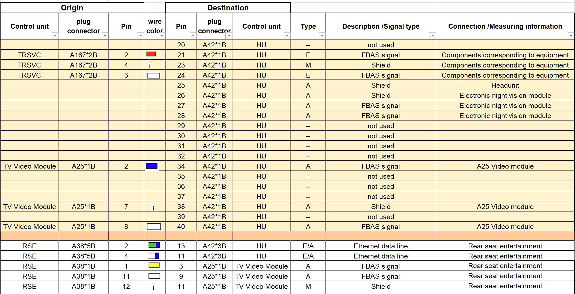Click 'not used' cell in pin 29 row
This screenshot has height=294, width=575.
click(381, 126)
